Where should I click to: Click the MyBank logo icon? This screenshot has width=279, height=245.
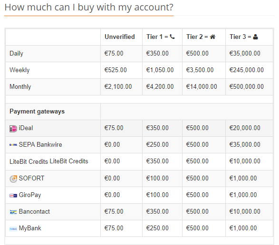[13, 229]
